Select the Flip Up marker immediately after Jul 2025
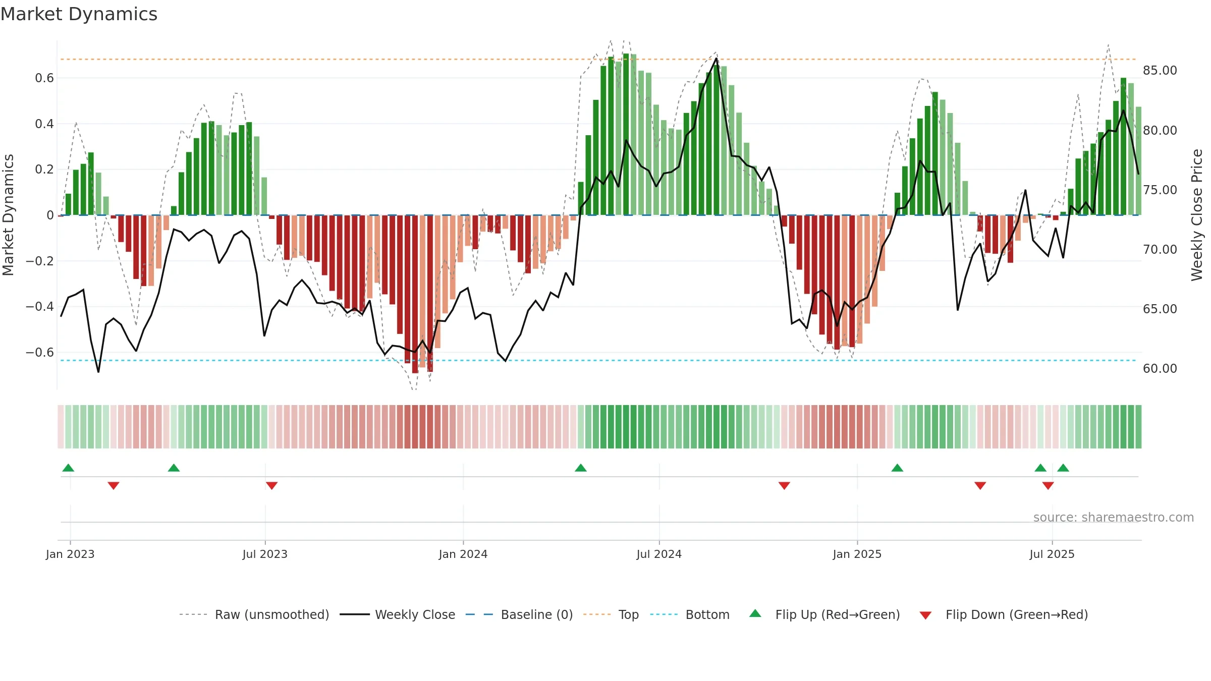The height and width of the screenshot is (681, 1211). 1063,468
